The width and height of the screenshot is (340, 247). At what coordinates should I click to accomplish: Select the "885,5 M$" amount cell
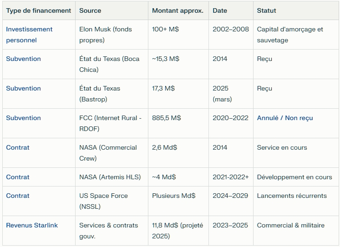tap(167, 118)
